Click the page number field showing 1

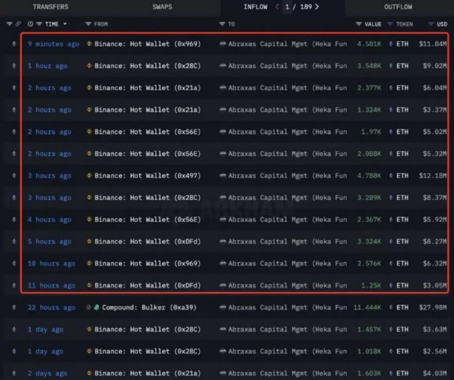coord(287,7)
